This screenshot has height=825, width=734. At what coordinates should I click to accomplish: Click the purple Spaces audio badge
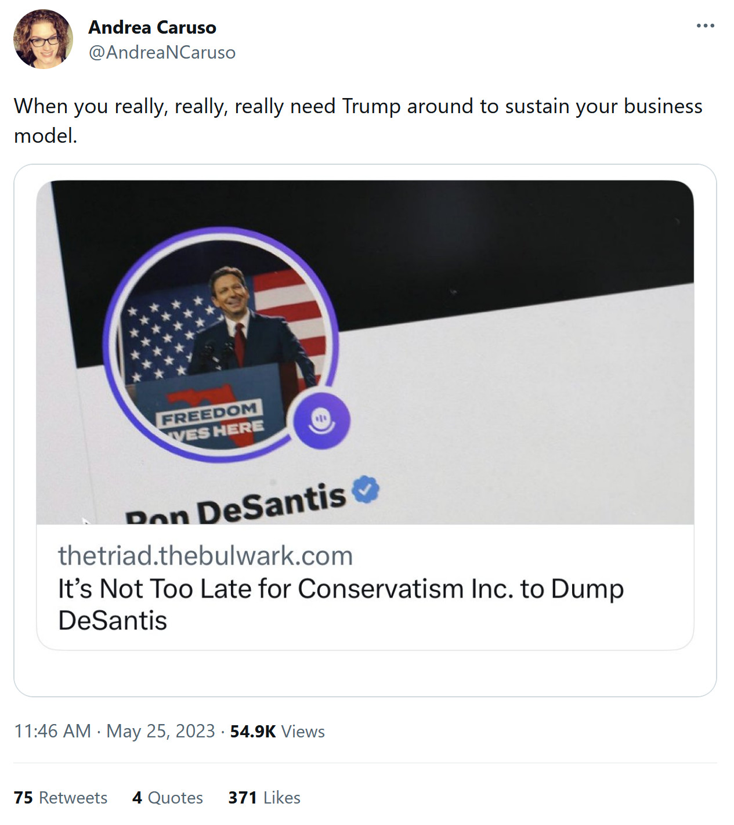pos(321,420)
